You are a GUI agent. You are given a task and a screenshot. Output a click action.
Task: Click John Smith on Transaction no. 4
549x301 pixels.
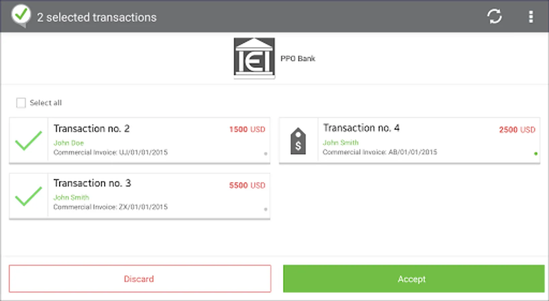(340, 142)
